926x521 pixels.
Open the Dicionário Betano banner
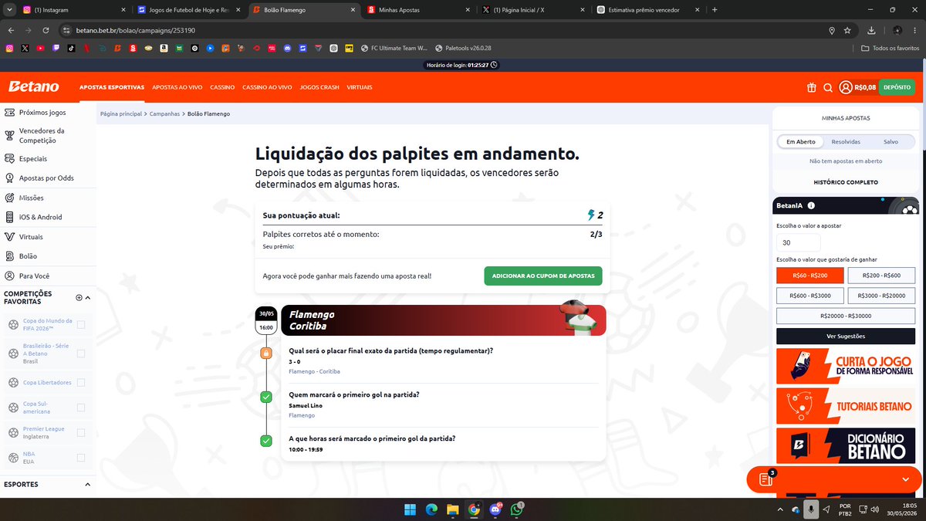pyautogui.click(x=846, y=446)
